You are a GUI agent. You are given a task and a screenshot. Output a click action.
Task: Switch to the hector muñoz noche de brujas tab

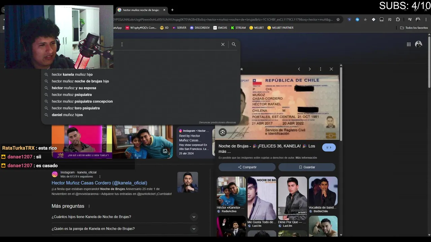click(141, 10)
